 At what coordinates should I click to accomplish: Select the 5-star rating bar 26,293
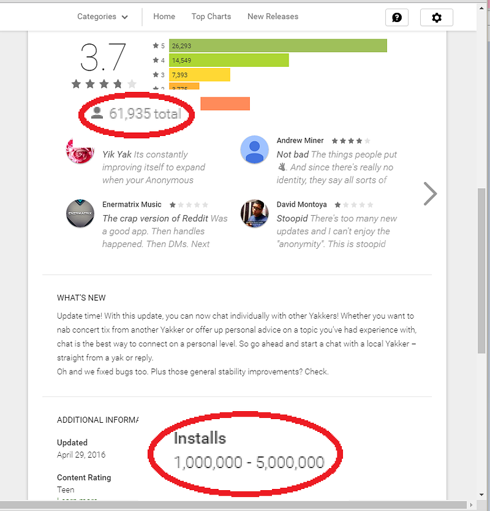(278, 45)
